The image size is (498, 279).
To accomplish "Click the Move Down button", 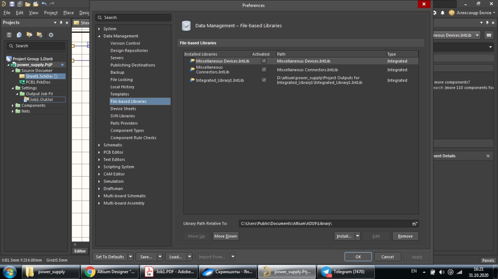I will tap(226, 236).
